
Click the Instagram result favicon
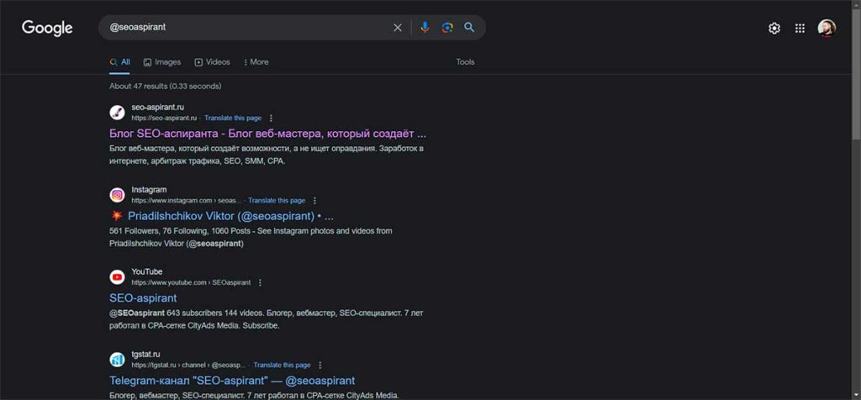click(x=117, y=195)
